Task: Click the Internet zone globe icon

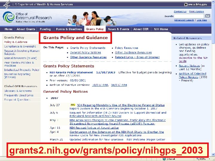Action: click(x=164, y=159)
